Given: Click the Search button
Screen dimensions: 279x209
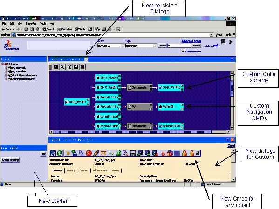Looking at the screenshot, I should pyautogui.click(x=197, y=46).
